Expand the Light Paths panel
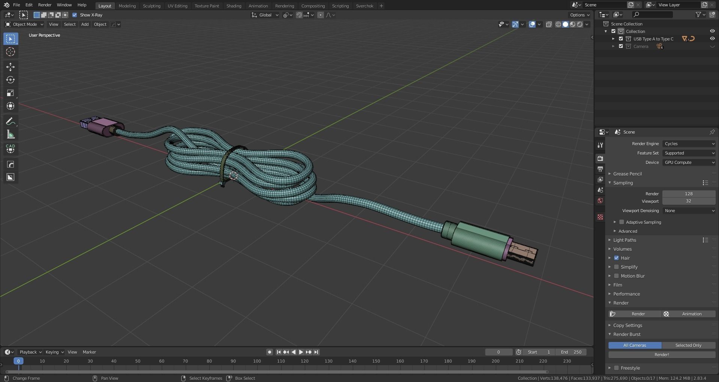The width and height of the screenshot is (719, 382). point(625,240)
